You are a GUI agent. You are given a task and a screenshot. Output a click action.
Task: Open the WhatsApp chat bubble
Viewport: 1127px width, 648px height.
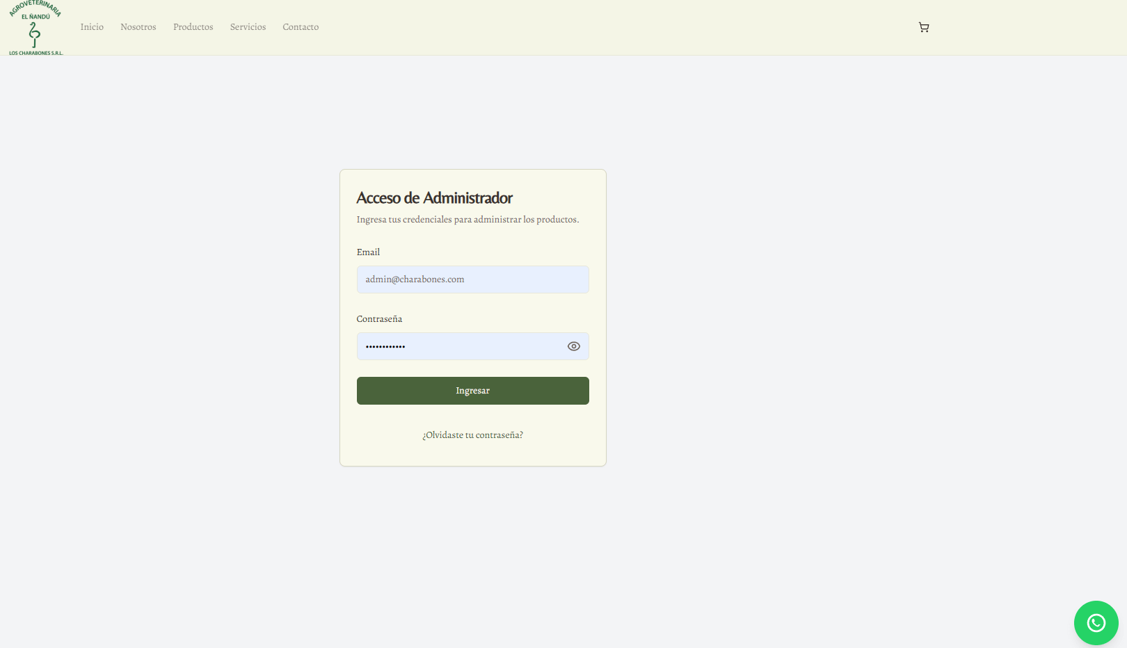coord(1096,622)
